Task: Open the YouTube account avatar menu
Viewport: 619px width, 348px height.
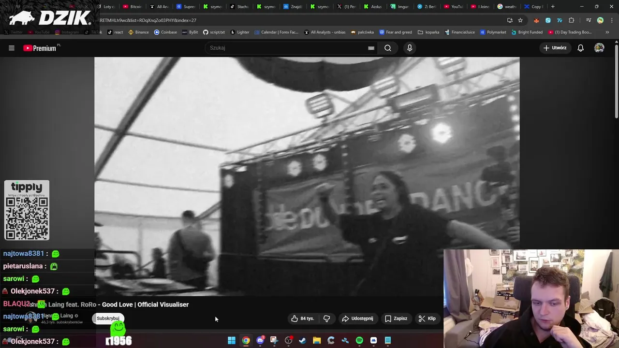Action: point(599,48)
